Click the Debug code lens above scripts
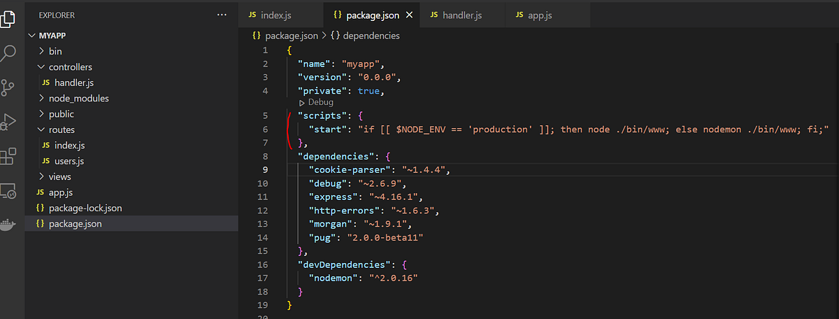This screenshot has width=839, height=319. 316,102
